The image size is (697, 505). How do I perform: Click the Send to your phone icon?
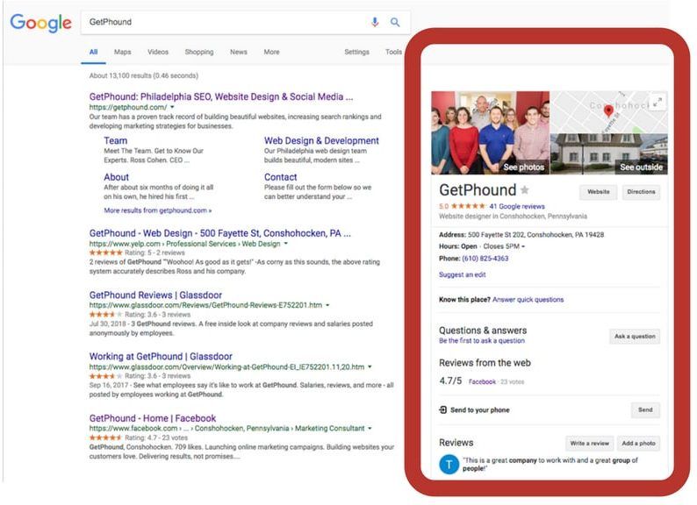coord(442,409)
